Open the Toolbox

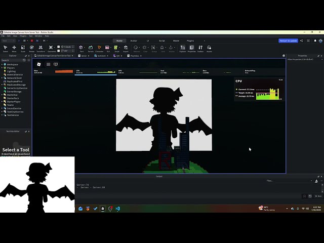200,49
